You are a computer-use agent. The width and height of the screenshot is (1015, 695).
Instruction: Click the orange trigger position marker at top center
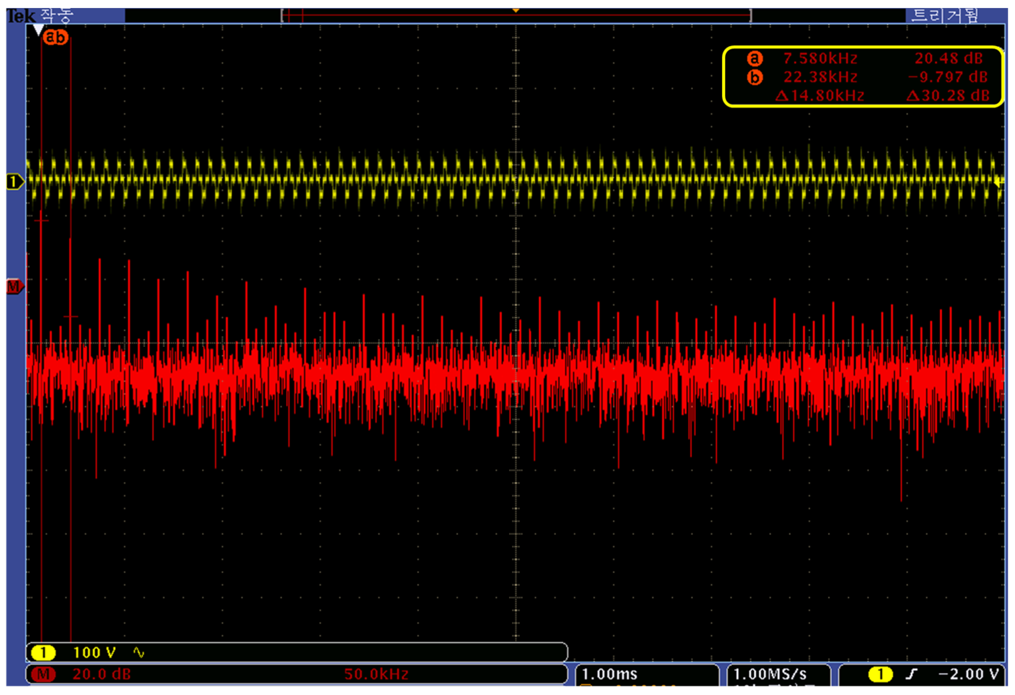click(x=516, y=10)
